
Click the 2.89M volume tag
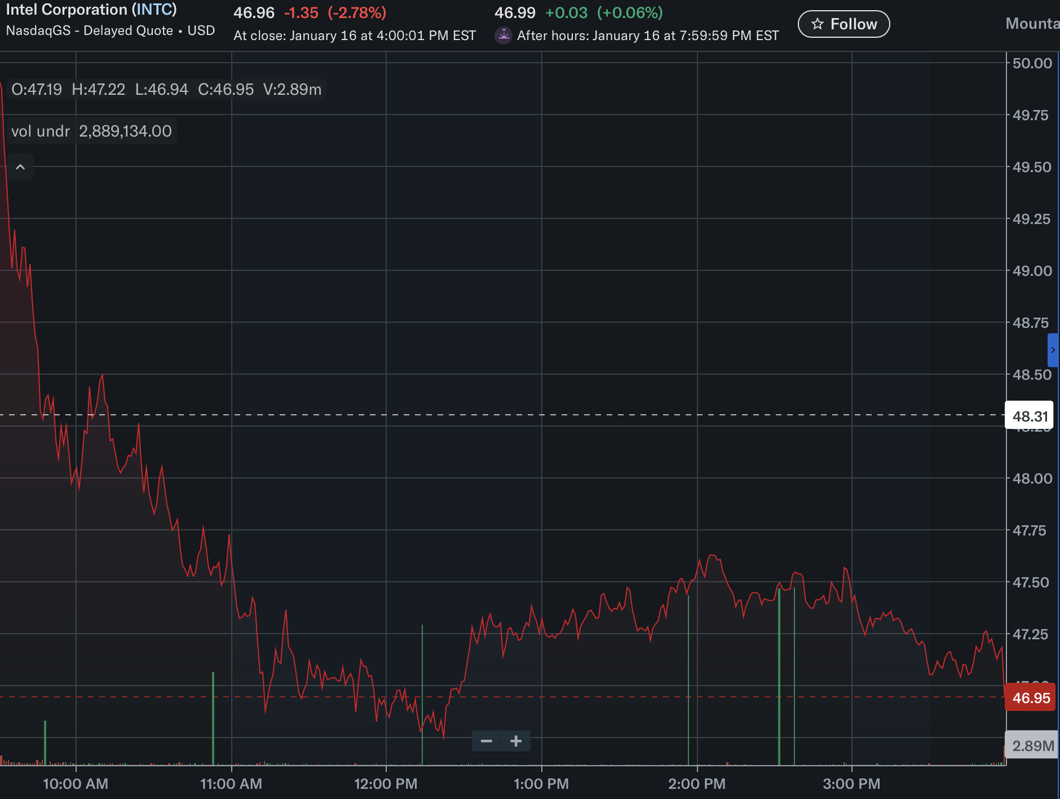(1032, 746)
